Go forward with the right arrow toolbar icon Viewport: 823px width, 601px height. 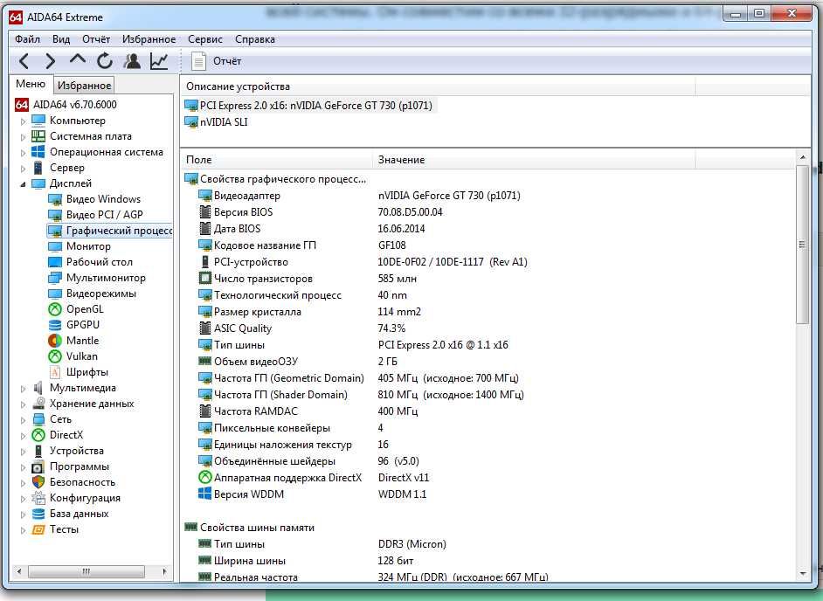coord(51,61)
